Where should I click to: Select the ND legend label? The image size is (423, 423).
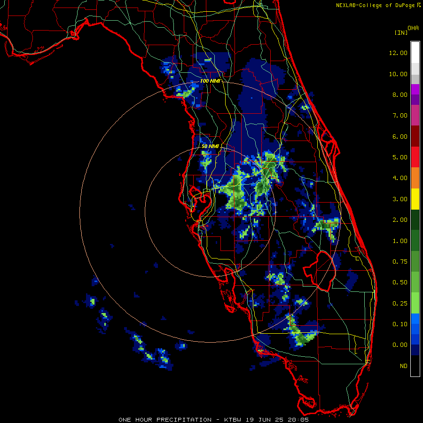[404, 366]
